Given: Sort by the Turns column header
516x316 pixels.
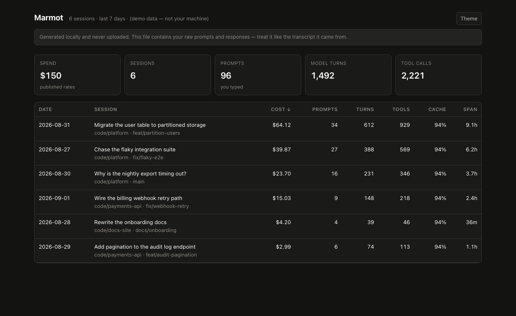Looking at the screenshot, I should [x=365, y=109].
